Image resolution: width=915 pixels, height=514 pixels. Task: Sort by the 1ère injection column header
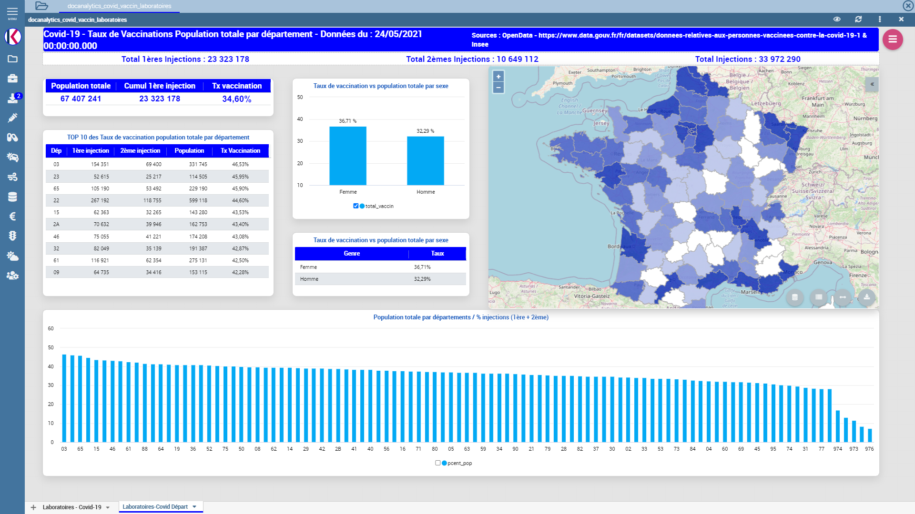[91, 151]
